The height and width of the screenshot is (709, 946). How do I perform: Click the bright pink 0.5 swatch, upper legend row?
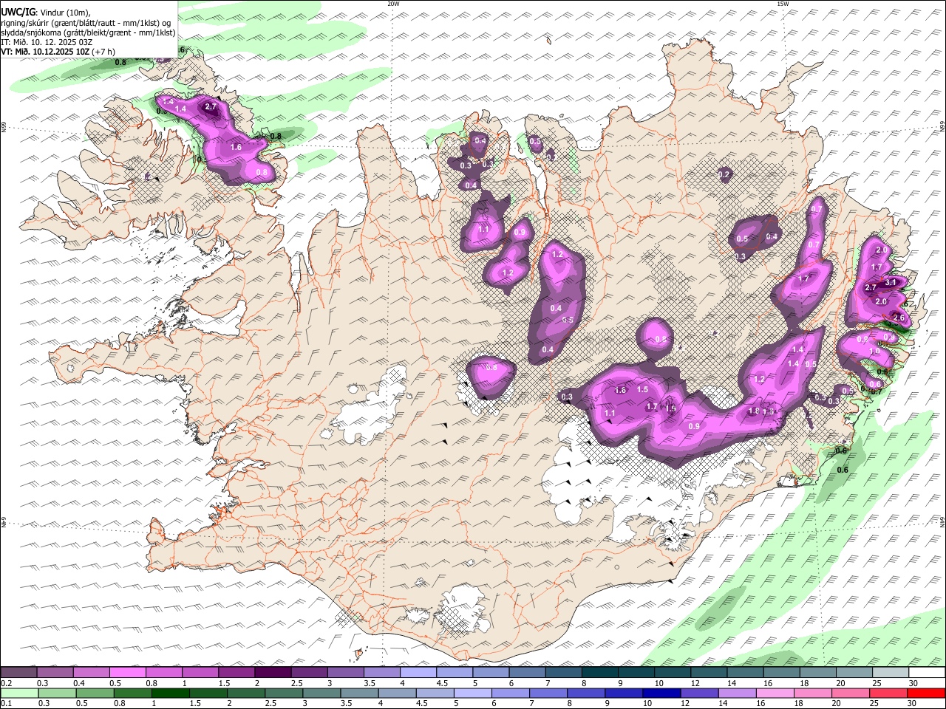tap(128, 673)
